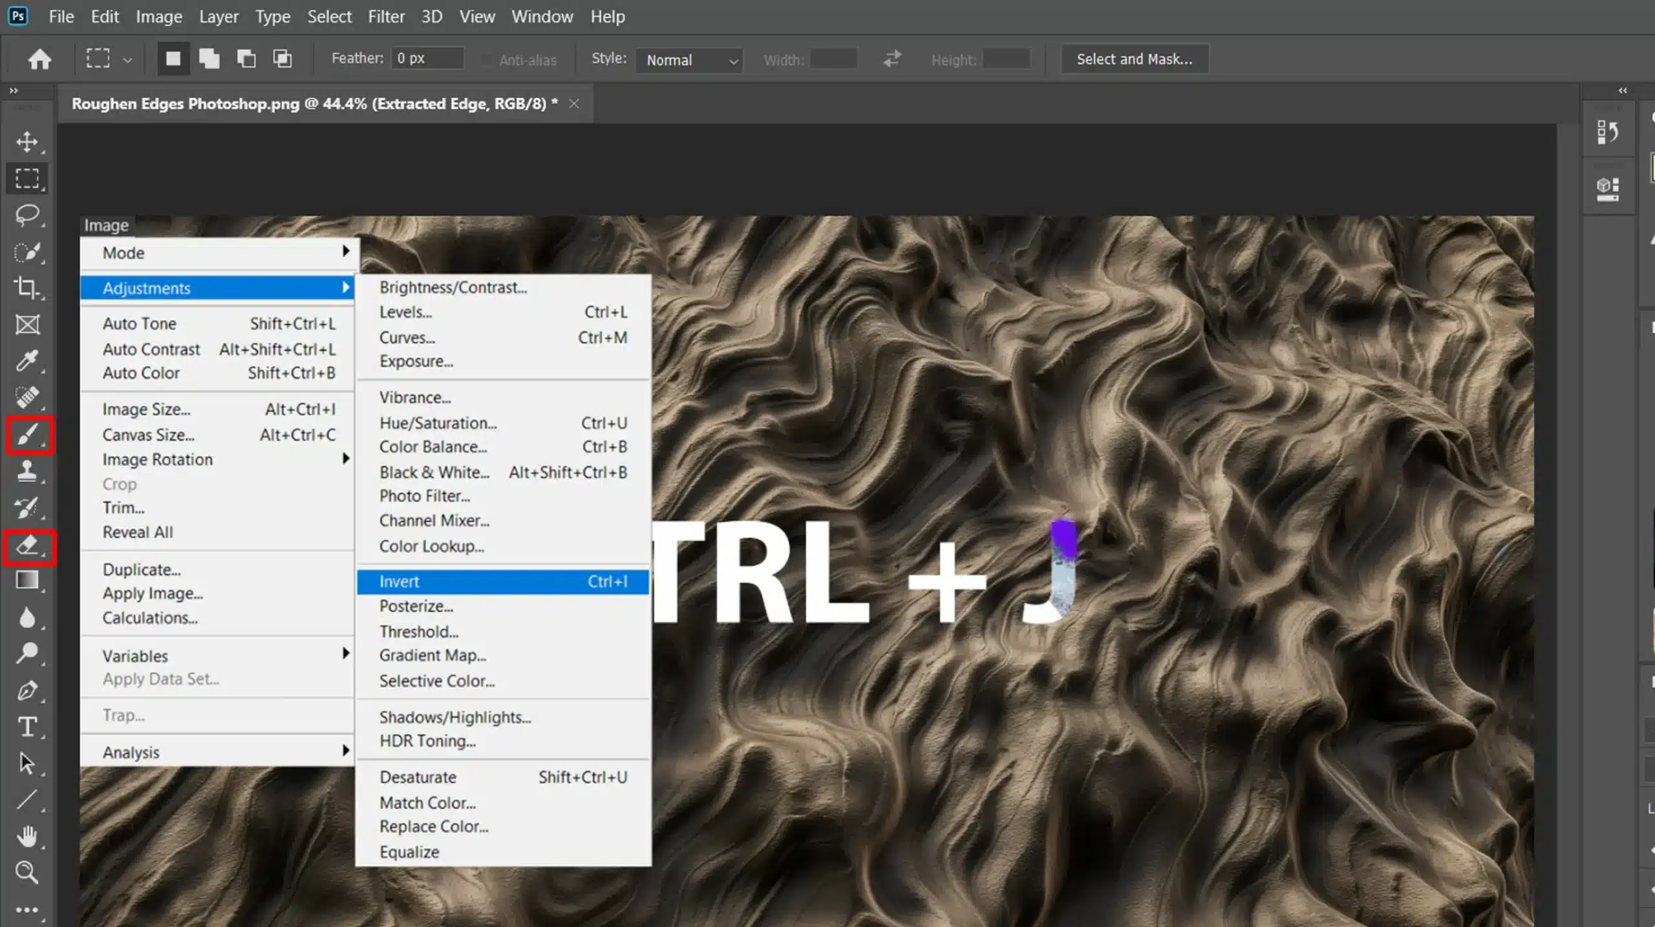Click the Select and Mask button
Viewport: 1655px width, 927px height.
click(1135, 59)
